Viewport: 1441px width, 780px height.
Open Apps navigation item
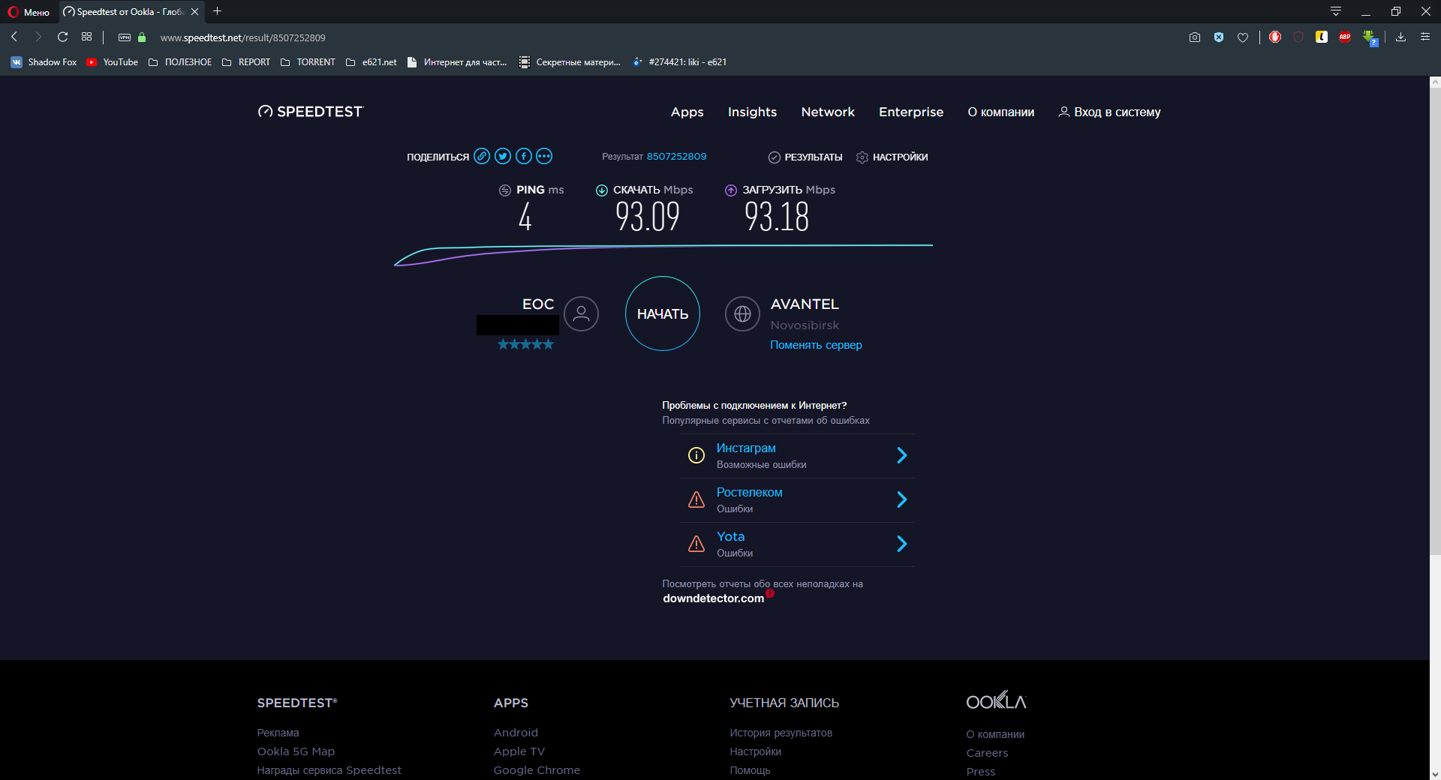[687, 112]
